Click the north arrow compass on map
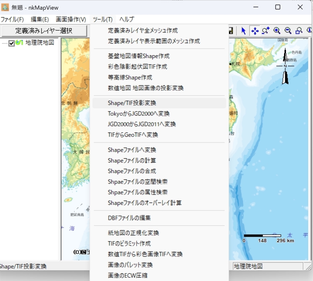This screenshot has width=313, height=281. pyautogui.click(x=285, y=66)
